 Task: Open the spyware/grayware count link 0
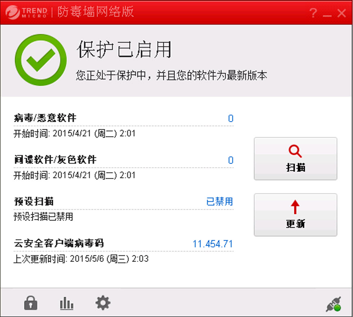click(231, 160)
